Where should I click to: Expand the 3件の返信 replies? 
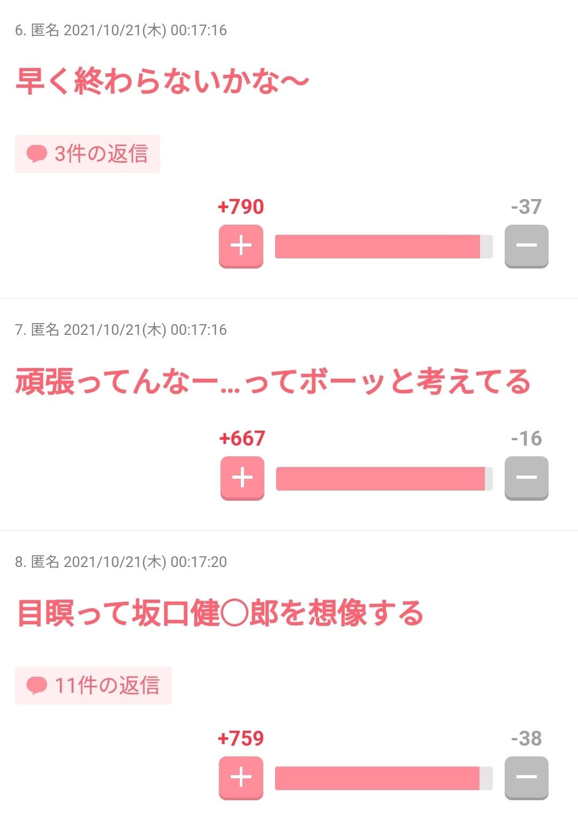click(x=87, y=154)
